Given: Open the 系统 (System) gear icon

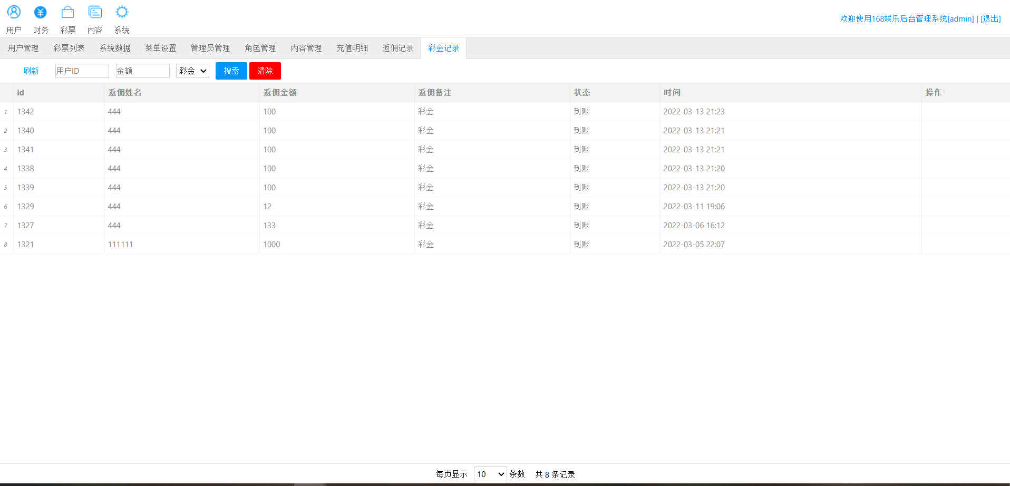Looking at the screenshot, I should [x=122, y=12].
